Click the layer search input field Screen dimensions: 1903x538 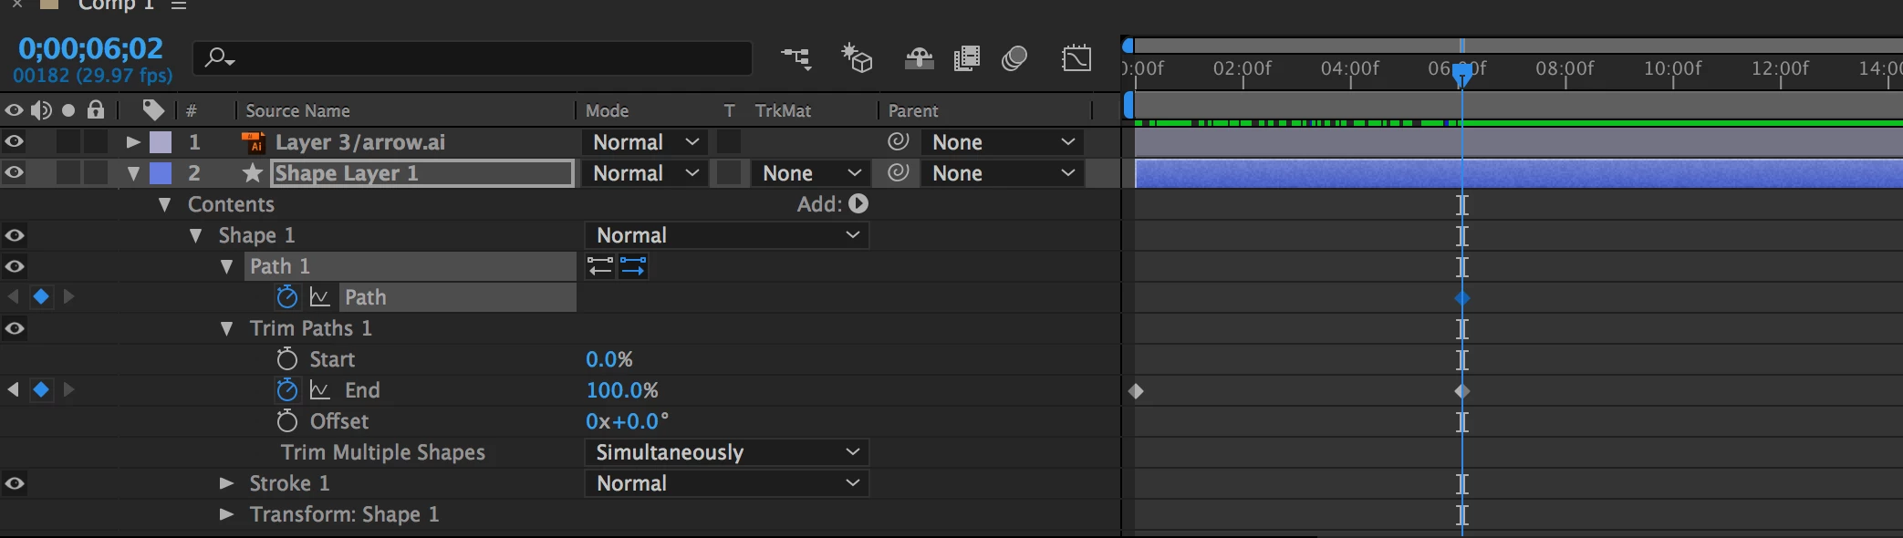coord(473,58)
